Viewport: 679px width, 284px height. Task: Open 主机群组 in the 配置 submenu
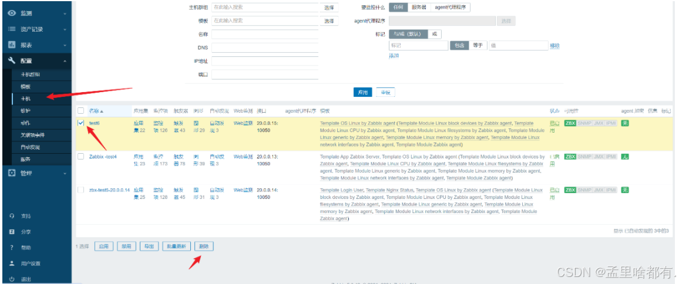31,75
